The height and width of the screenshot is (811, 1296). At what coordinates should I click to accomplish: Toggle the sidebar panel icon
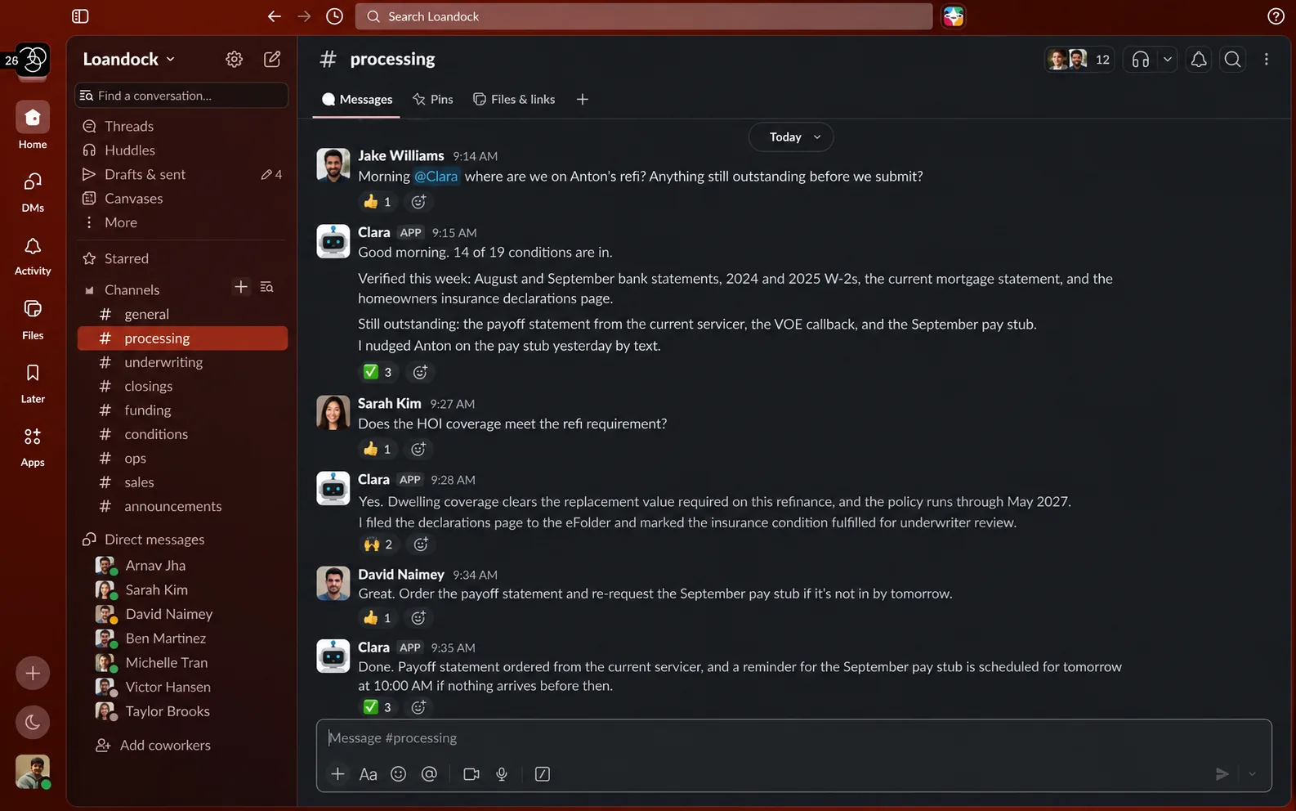pos(80,16)
